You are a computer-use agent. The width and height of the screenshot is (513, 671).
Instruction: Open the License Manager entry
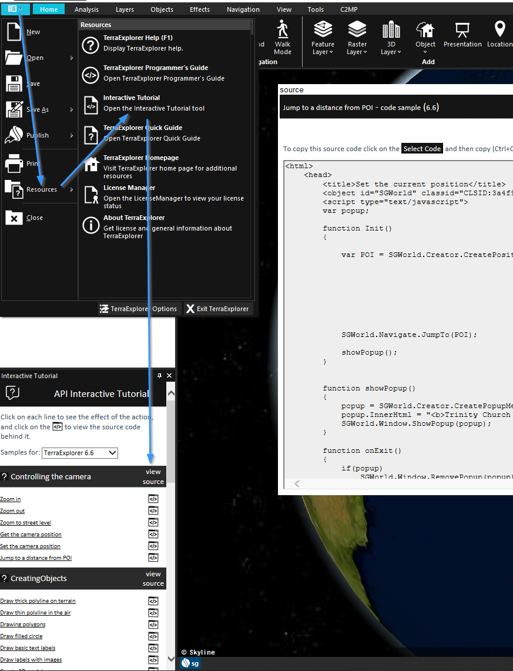coord(165,196)
